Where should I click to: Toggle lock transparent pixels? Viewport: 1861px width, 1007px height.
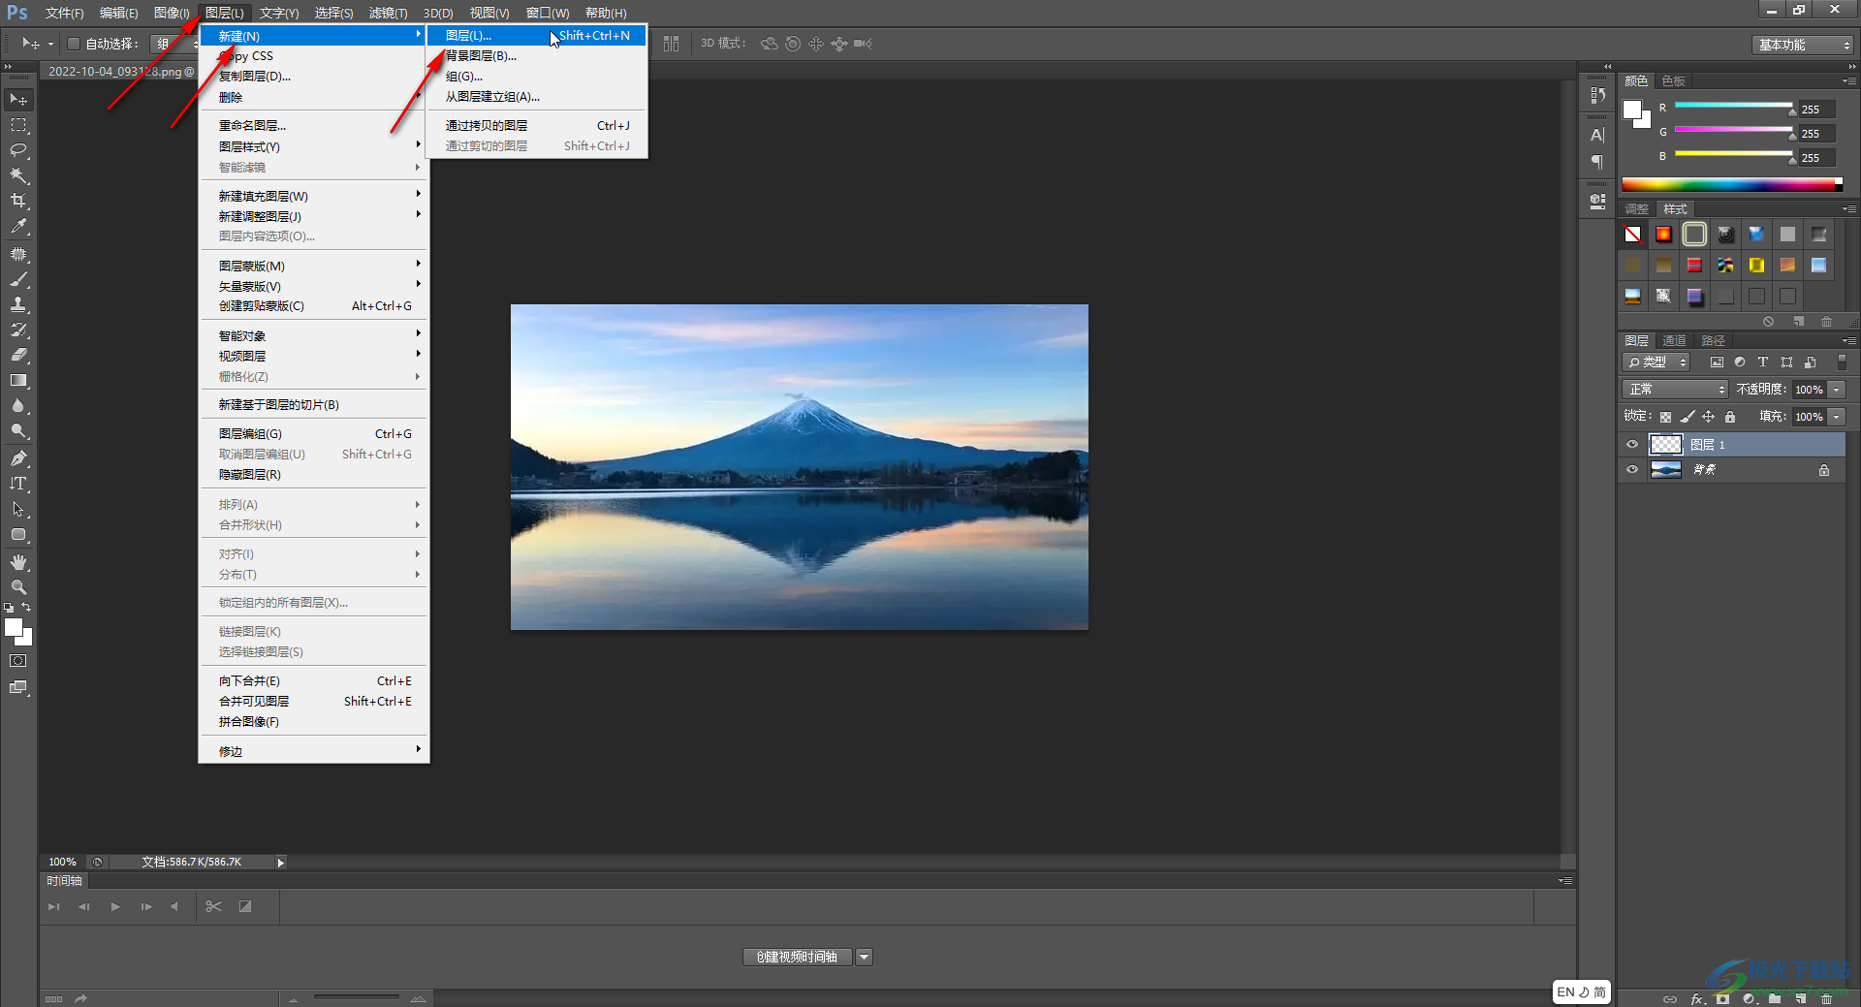(x=1665, y=417)
